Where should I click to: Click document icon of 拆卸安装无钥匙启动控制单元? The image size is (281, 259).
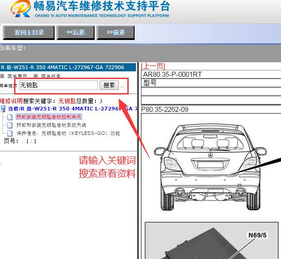[x=10, y=117]
